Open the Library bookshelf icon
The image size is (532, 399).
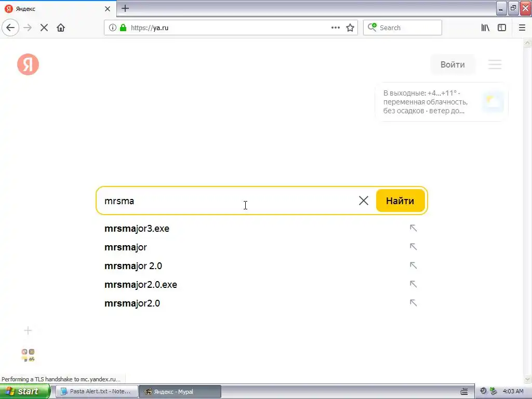click(486, 28)
